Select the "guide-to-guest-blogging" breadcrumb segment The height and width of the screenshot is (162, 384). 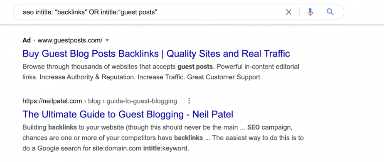[142, 101]
